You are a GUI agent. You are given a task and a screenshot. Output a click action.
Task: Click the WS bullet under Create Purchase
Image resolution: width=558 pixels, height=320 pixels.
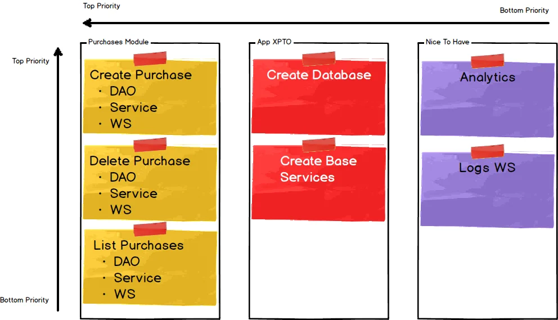pos(120,124)
